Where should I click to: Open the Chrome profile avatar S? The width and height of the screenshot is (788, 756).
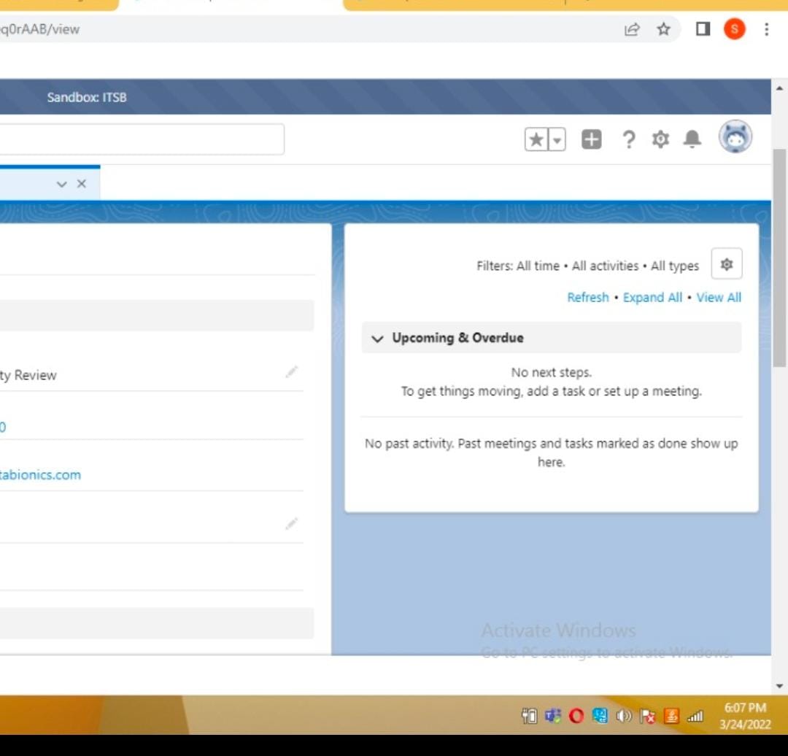(734, 29)
